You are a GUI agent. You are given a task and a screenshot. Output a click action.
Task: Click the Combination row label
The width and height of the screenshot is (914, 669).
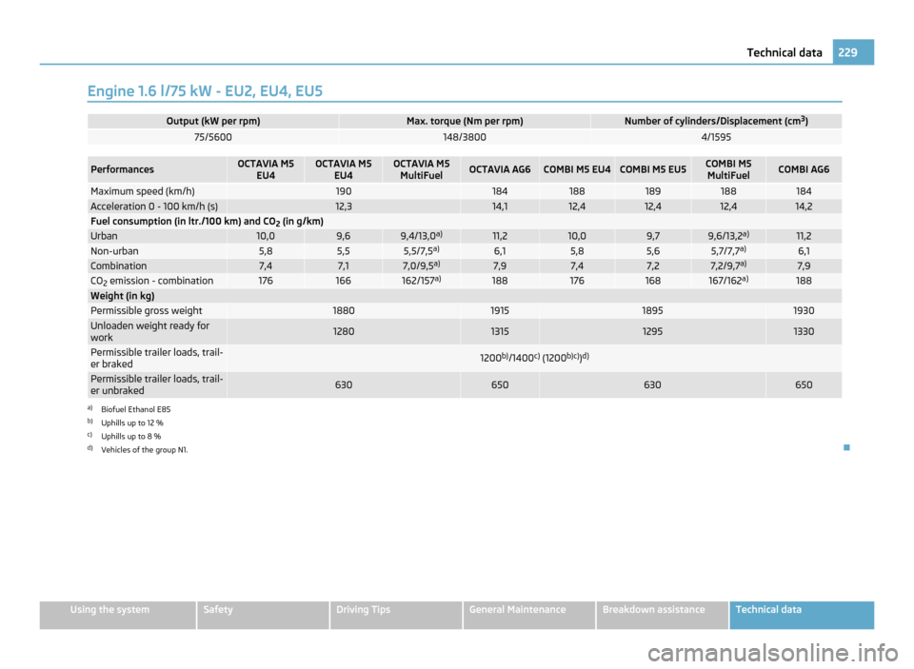coord(118,266)
